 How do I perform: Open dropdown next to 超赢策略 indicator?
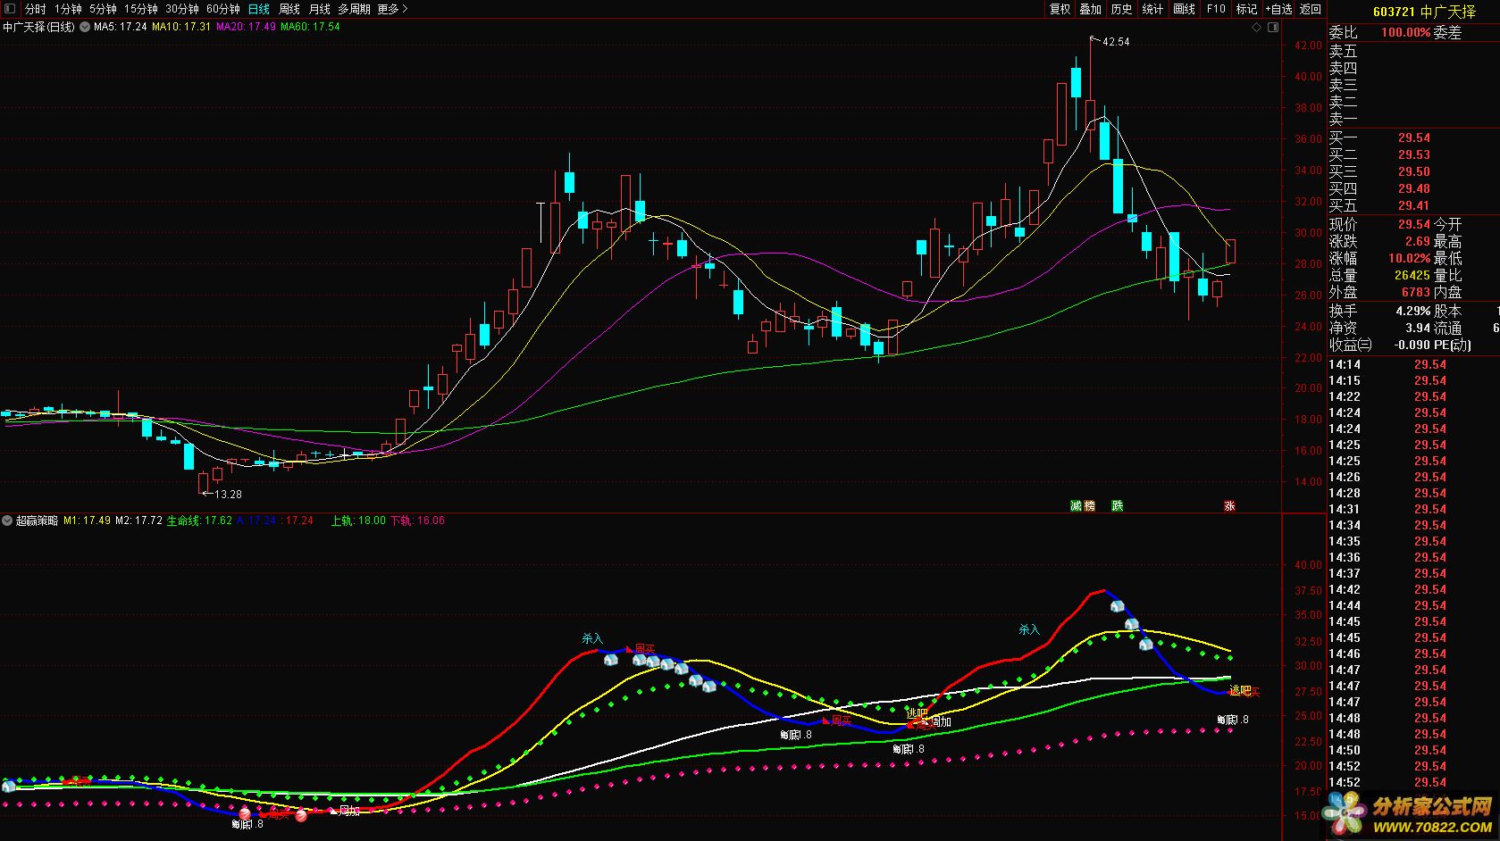point(8,520)
